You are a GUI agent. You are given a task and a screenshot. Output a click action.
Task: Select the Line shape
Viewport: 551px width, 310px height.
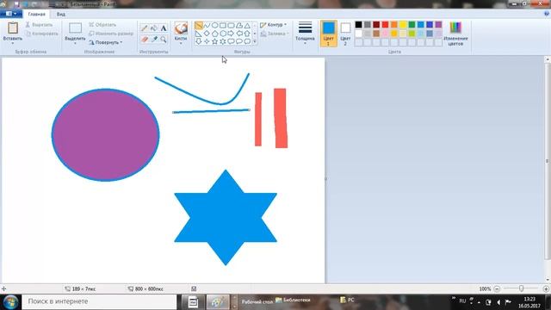tap(199, 25)
